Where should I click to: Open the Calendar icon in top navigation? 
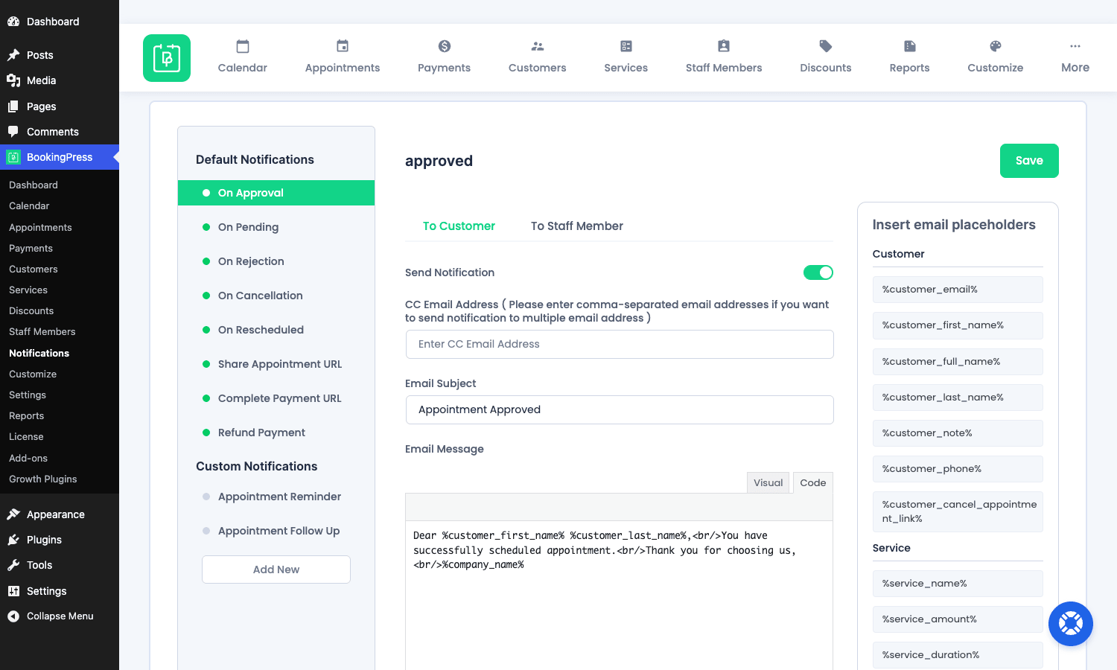coord(243,46)
